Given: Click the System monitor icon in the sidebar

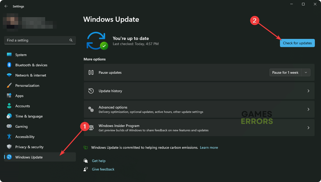Looking at the screenshot, I should coord(9,55).
